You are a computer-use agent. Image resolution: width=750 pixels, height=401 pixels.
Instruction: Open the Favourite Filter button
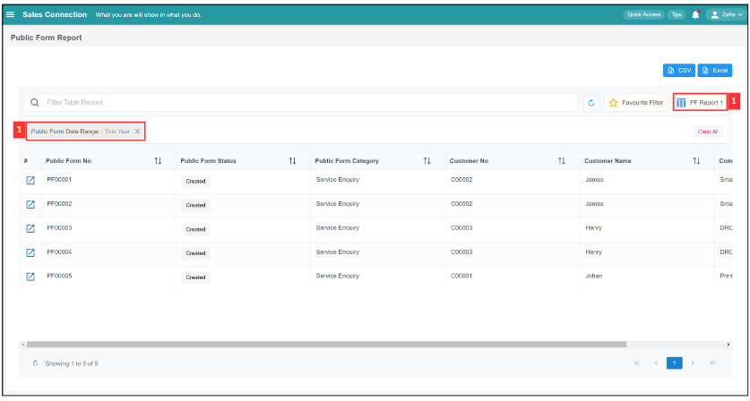pyautogui.click(x=636, y=103)
